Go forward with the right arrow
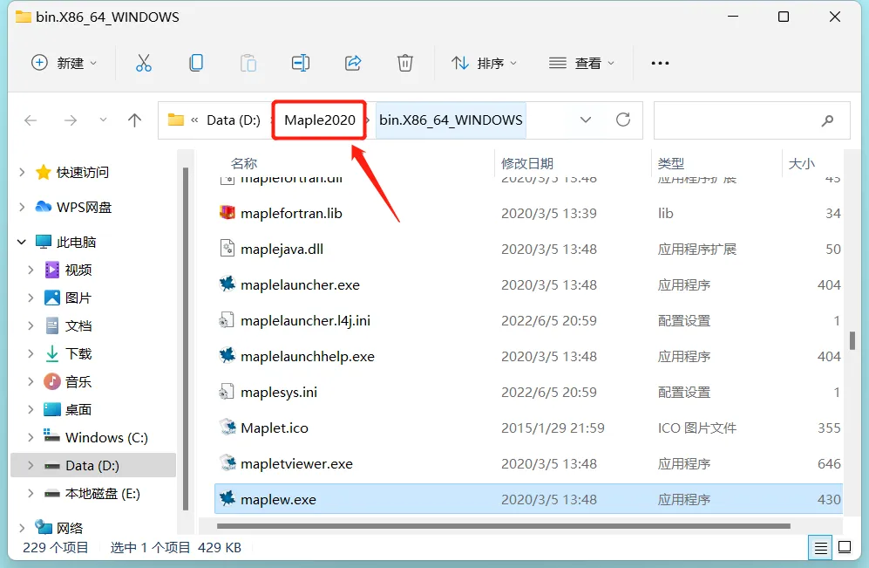 pos(71,120)
